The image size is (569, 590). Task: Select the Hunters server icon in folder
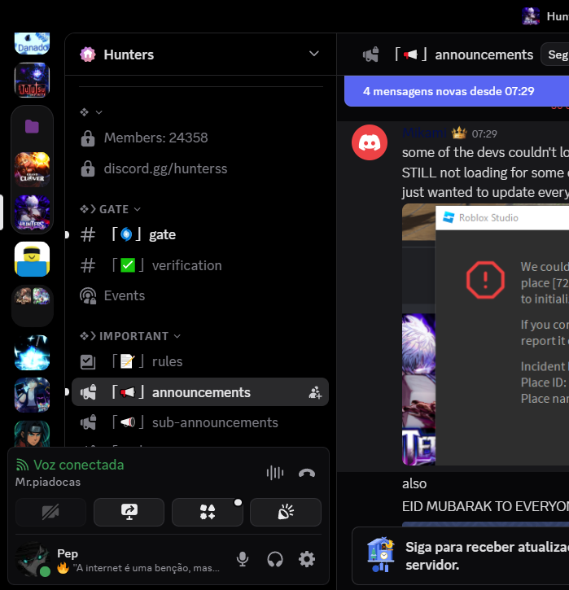[32, 212]
